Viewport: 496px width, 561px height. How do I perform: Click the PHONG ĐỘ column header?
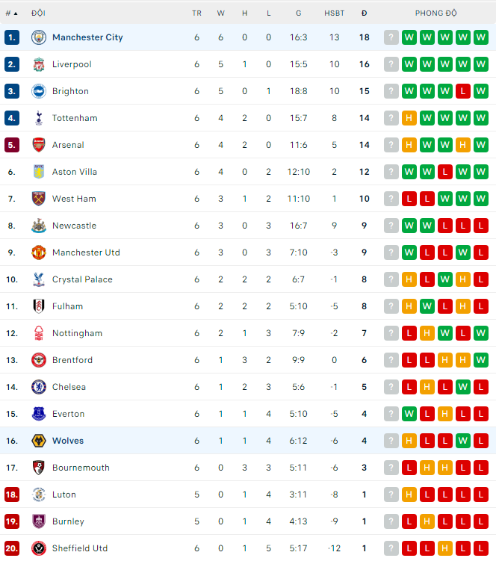click(x=436, y=13)
